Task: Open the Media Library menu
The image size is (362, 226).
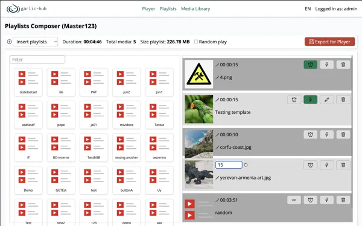Action: (x=195, y=9)
